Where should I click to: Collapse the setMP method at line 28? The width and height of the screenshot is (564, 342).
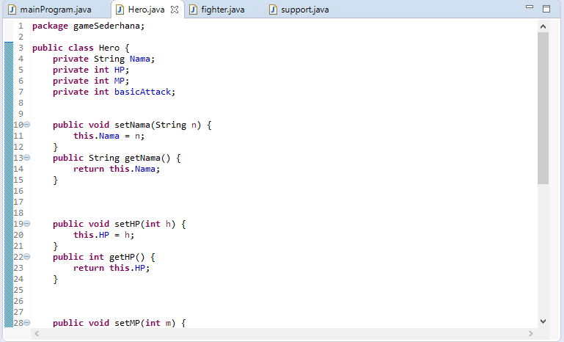point(27,323)
